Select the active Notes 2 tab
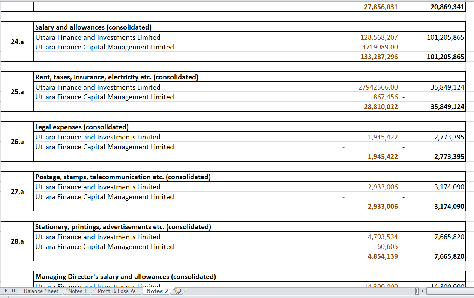This screenshot has height=298, width=474. click(x=156, y=291)
